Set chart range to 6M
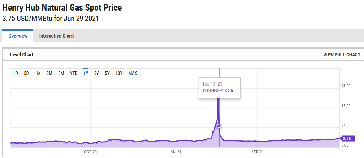This screenshot has height=158, width=364. pos(61,74)
